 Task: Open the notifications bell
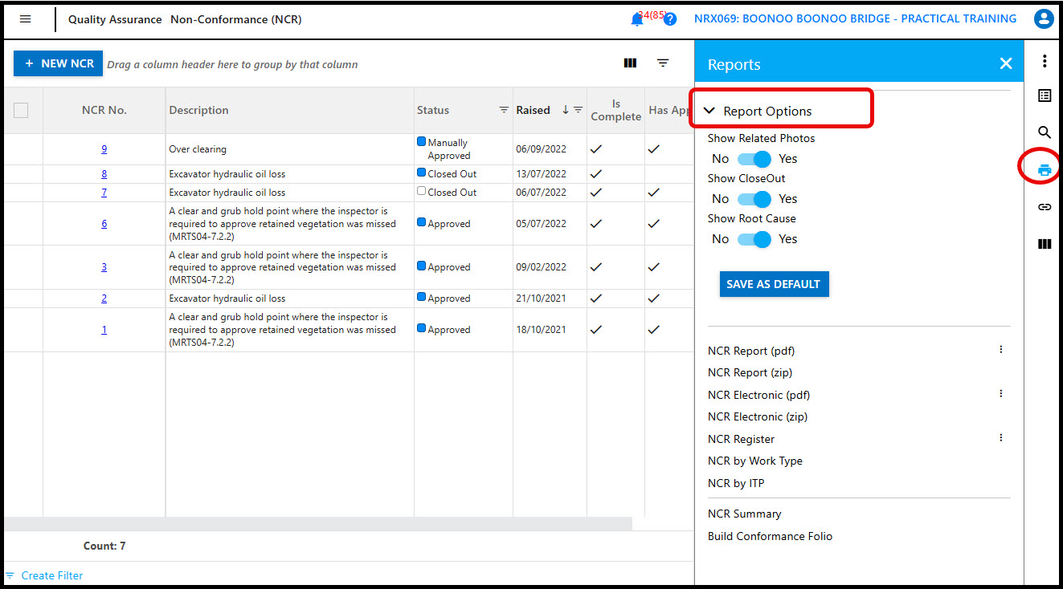point(637,19)
